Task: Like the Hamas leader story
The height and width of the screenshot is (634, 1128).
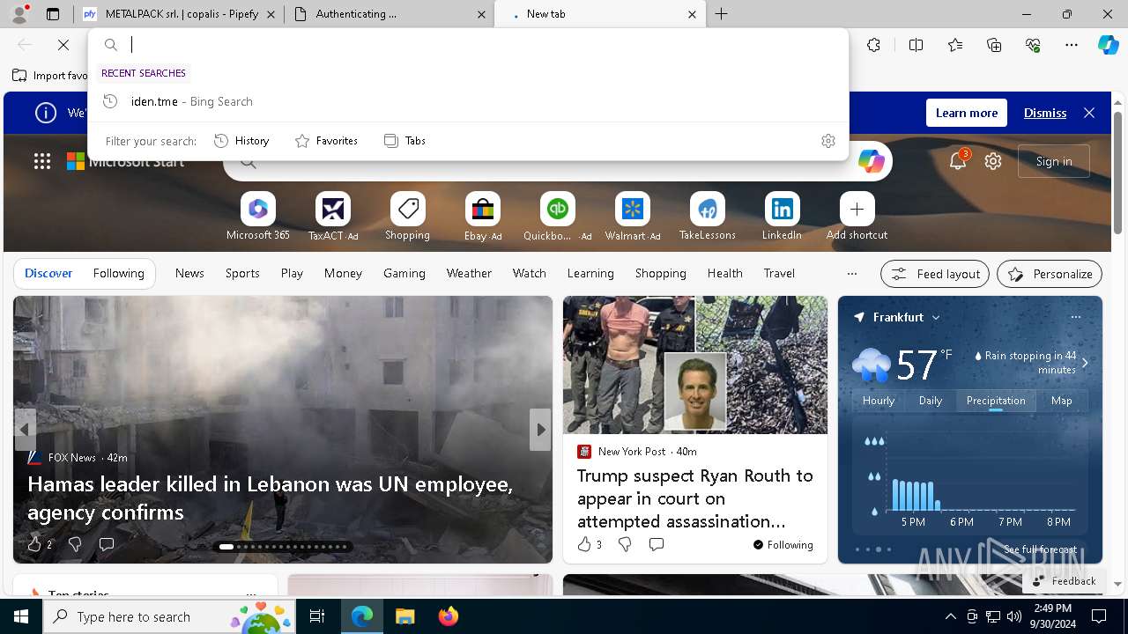Action: pyautogui.click(x=35, y=544)
